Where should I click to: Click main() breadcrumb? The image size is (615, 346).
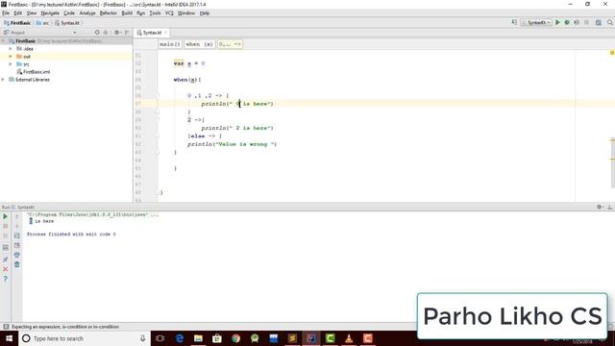point(169,44)
